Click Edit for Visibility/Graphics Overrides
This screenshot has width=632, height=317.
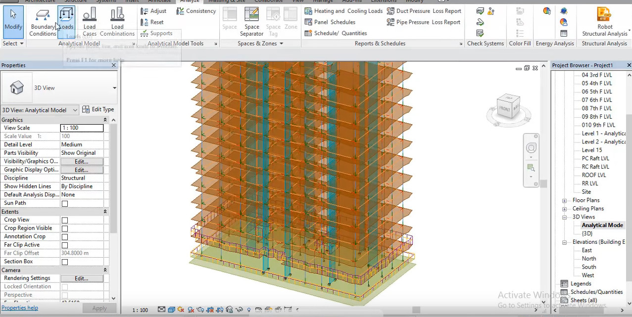tap(82, 162)
